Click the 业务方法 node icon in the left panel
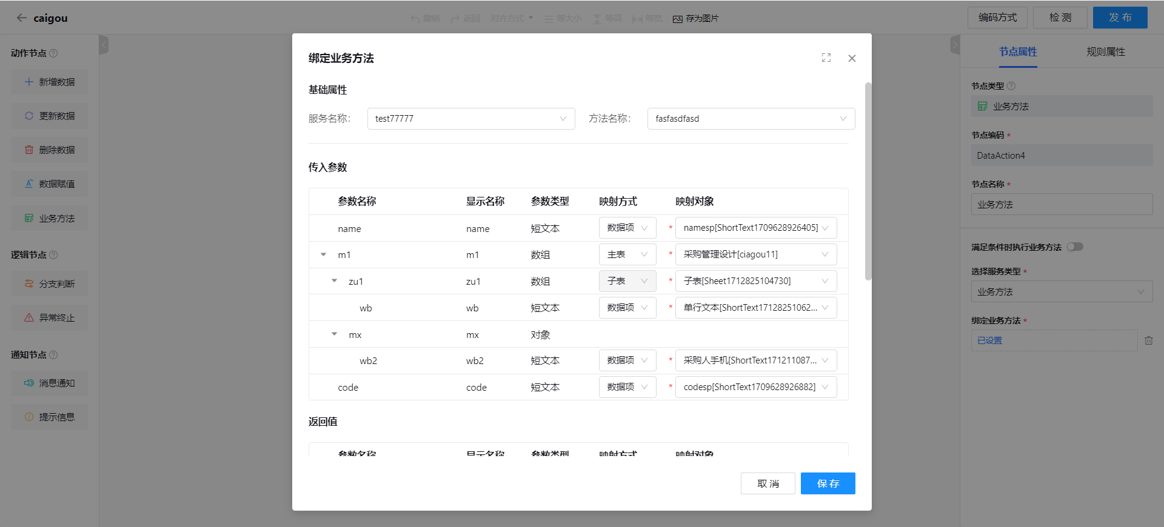The image size is (1164, 527). (x=29, y=218)
